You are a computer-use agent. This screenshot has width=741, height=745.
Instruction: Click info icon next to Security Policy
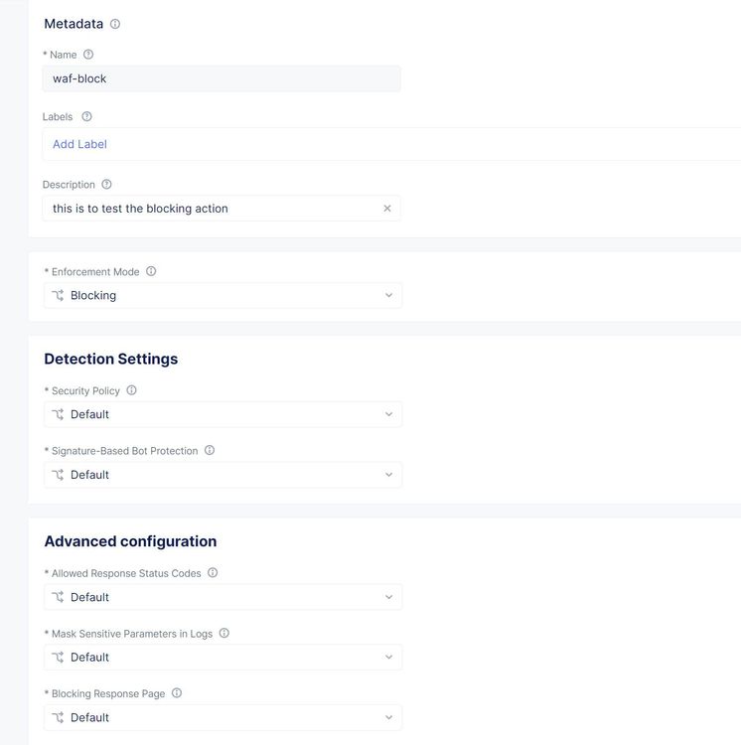(132, 390)
